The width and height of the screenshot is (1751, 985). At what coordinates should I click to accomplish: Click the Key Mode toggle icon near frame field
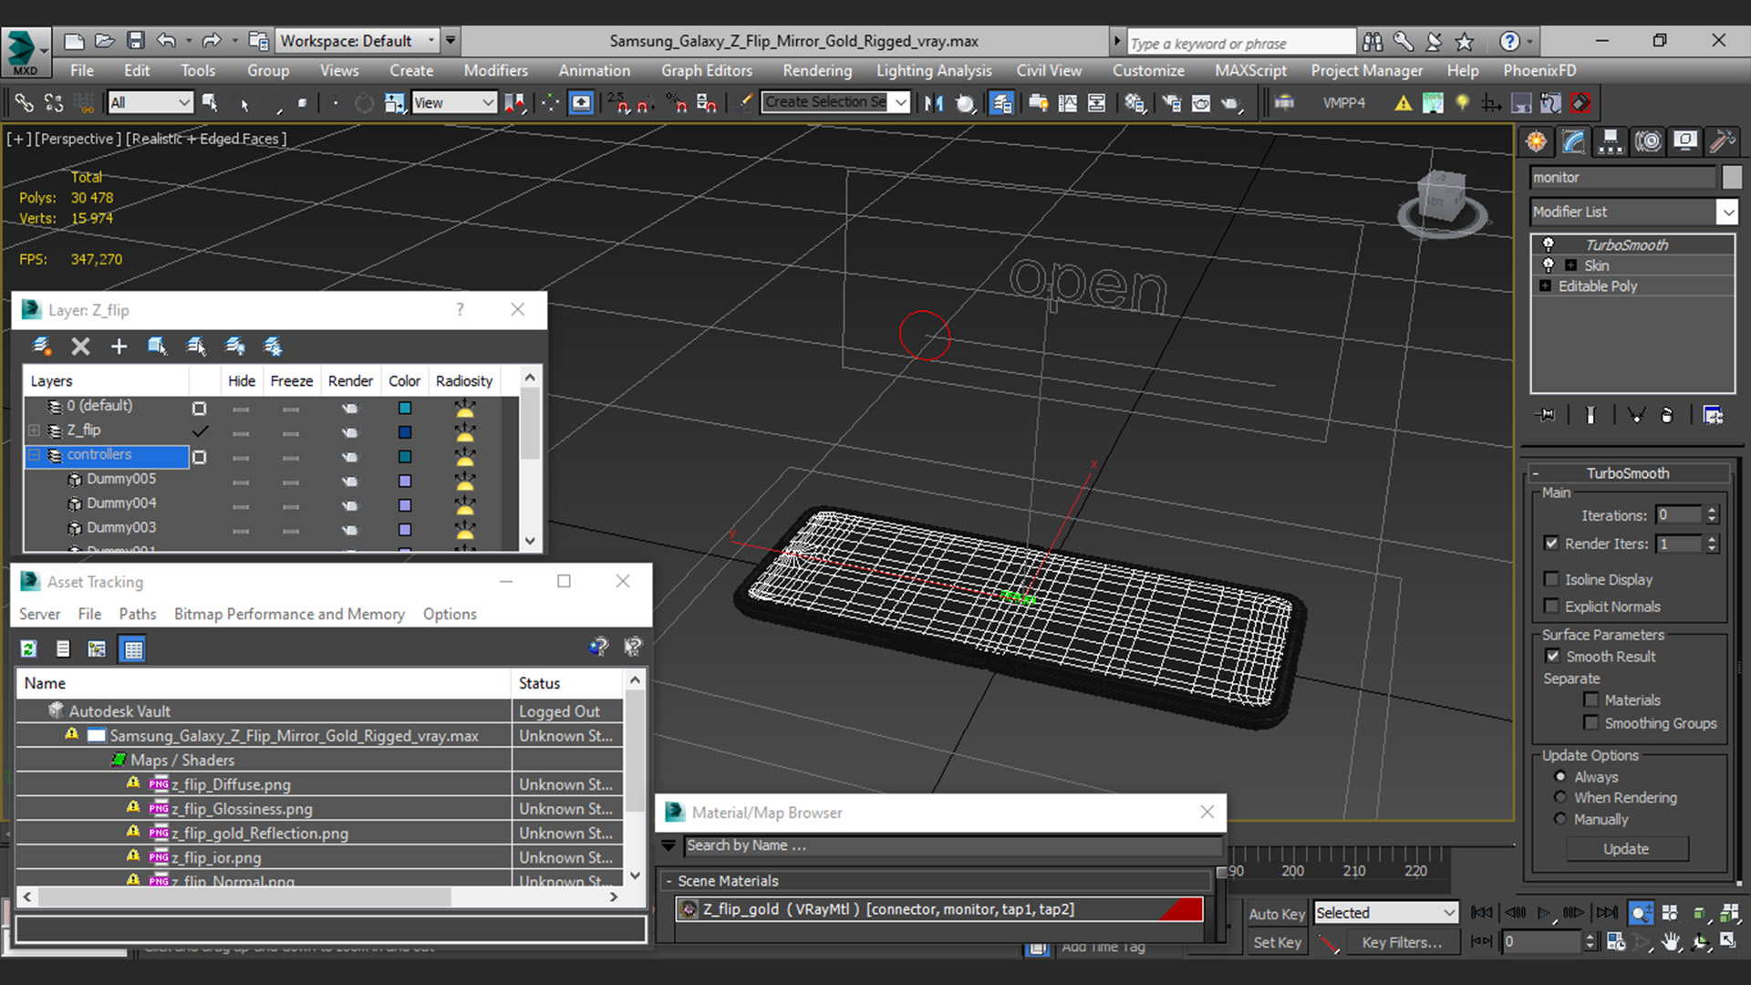tap(1482, 941)
